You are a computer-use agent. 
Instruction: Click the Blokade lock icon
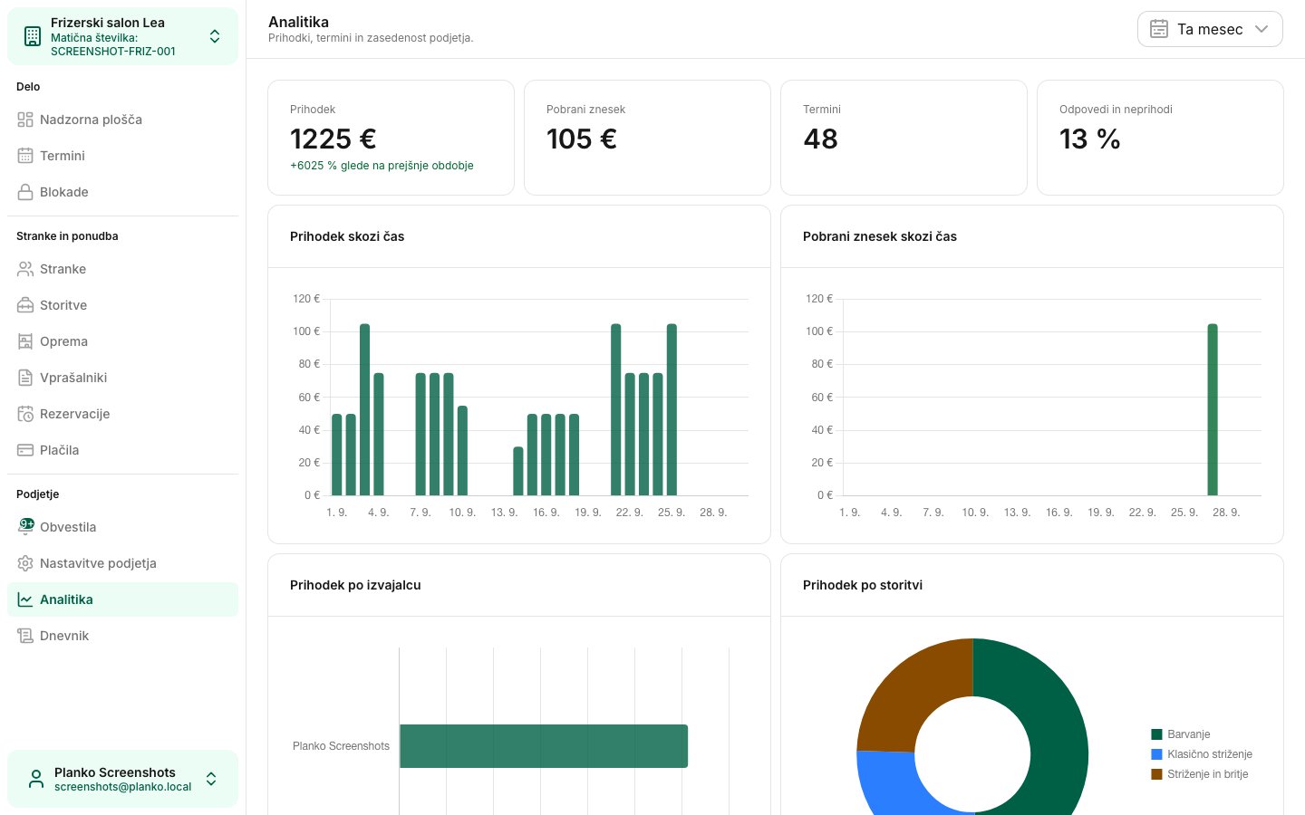25,192
